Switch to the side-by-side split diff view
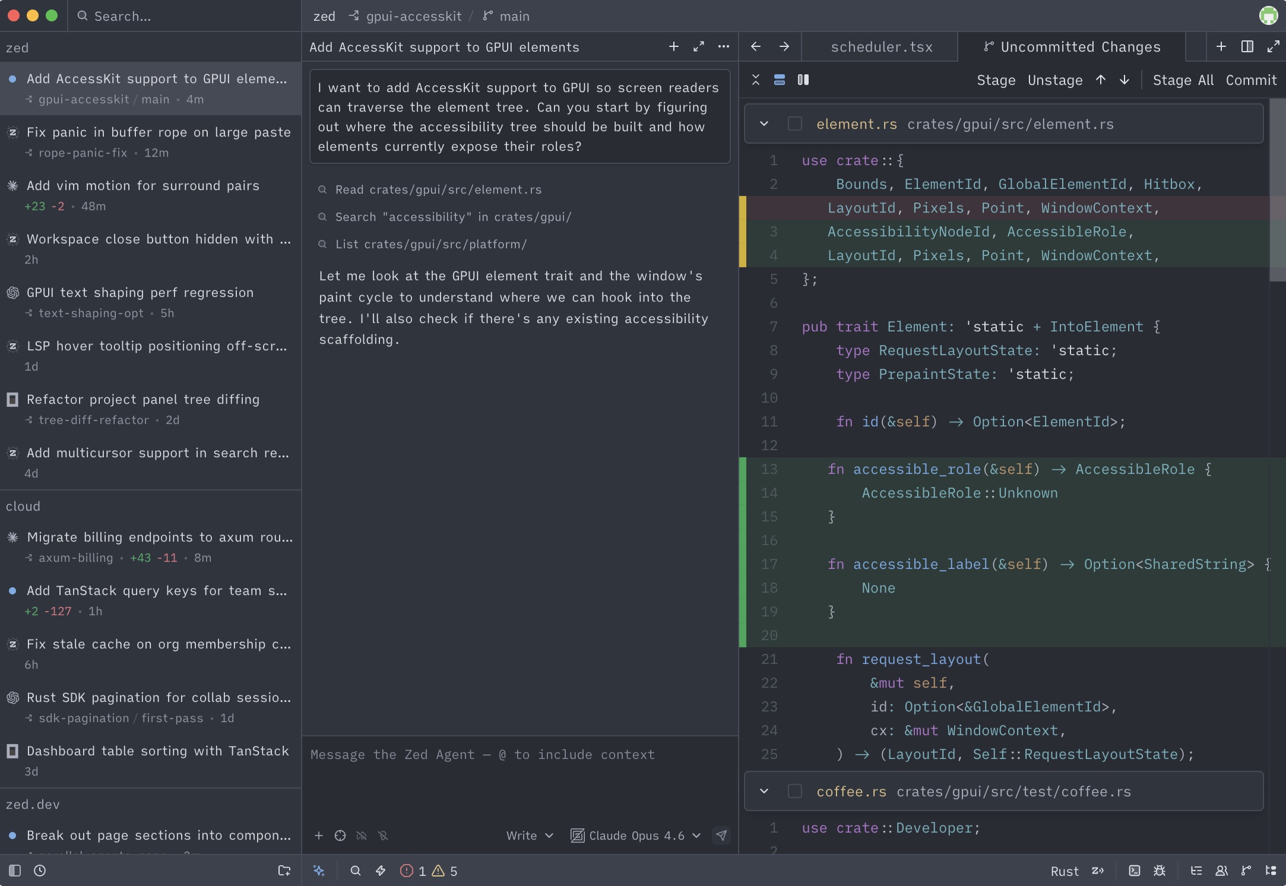The height and width of the screenshot is (886, 1286). point(803,80)
